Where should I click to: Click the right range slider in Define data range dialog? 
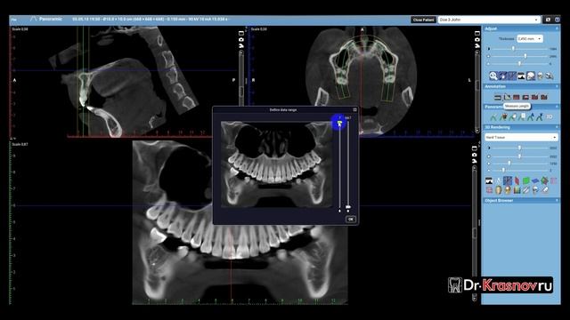[348, 165]
